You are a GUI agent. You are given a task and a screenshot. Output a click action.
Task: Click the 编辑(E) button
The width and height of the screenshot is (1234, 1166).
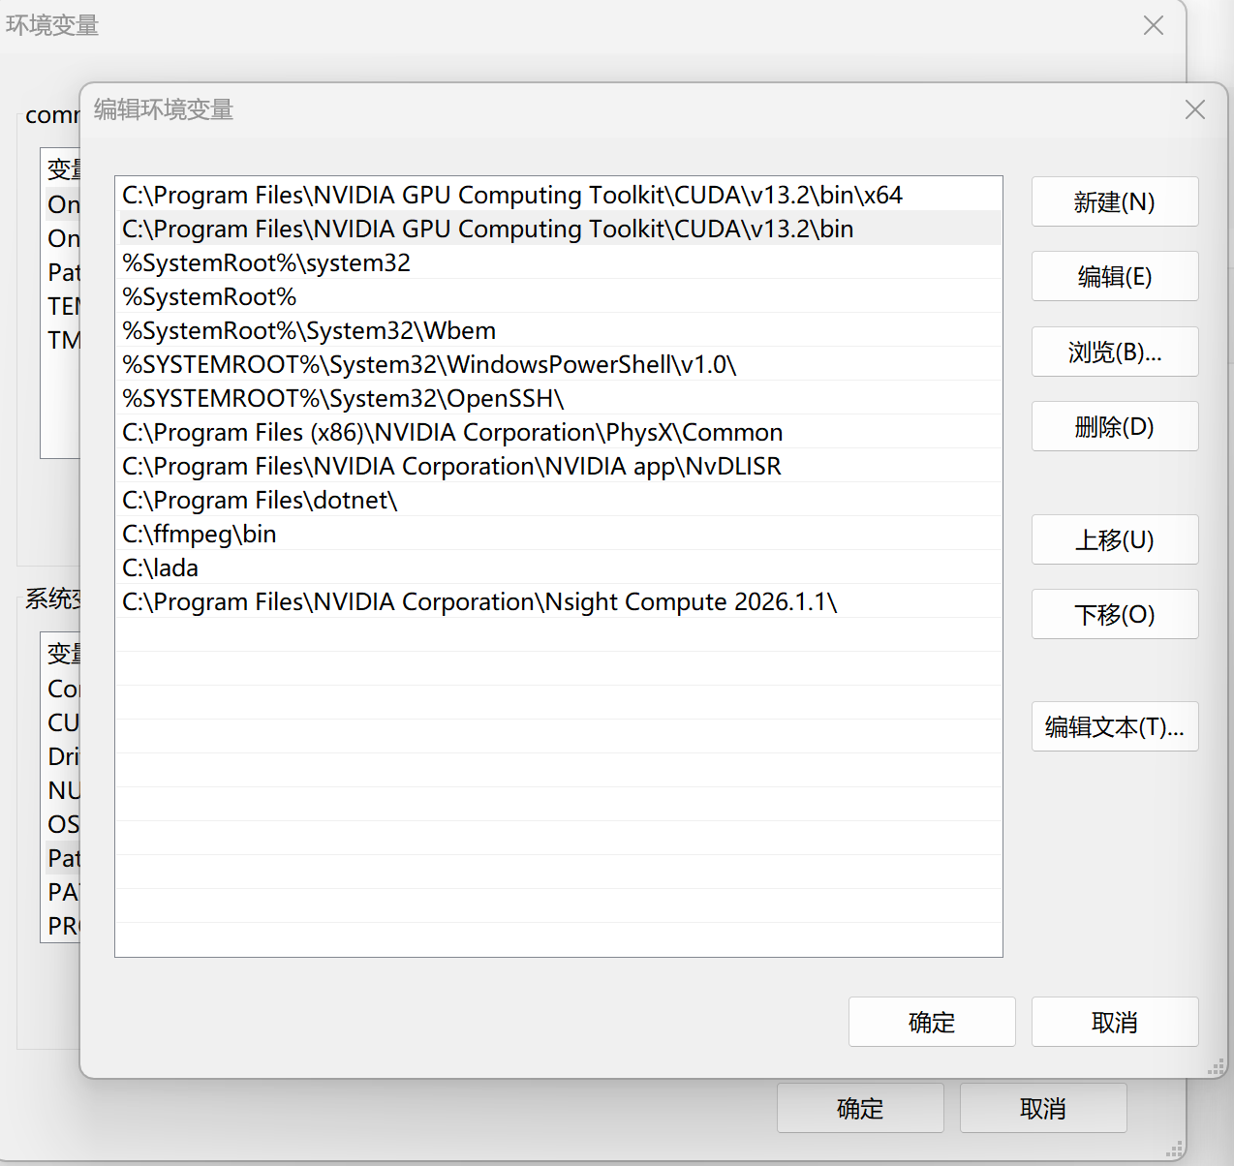pyautogui.click(x=1115, y=276)
